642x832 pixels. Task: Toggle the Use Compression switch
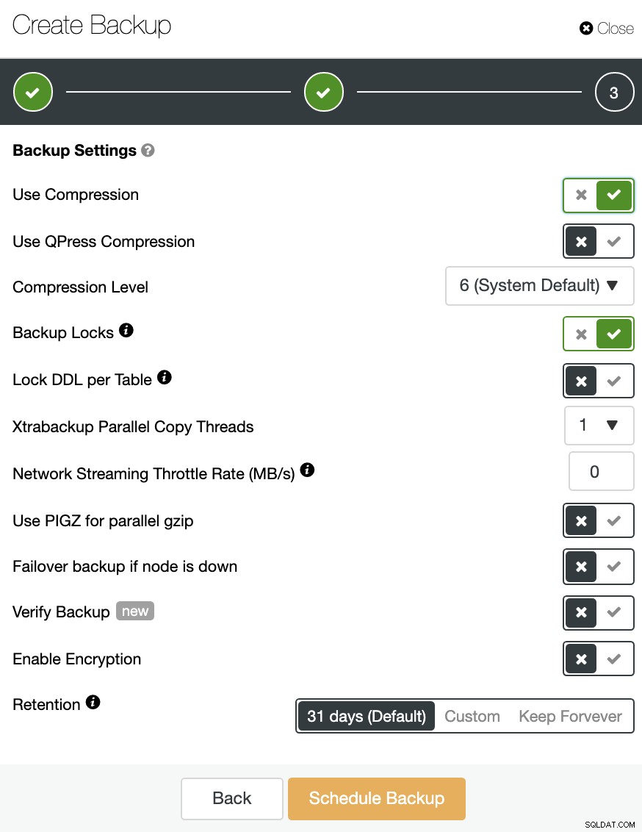599,196
